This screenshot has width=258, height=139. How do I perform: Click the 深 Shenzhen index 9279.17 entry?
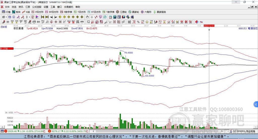click(68, 131)
